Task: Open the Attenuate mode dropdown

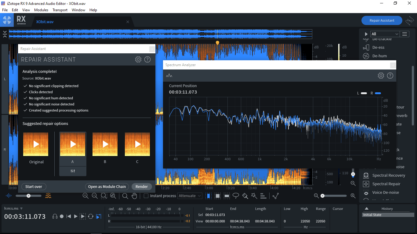Action: pos(190,196)
